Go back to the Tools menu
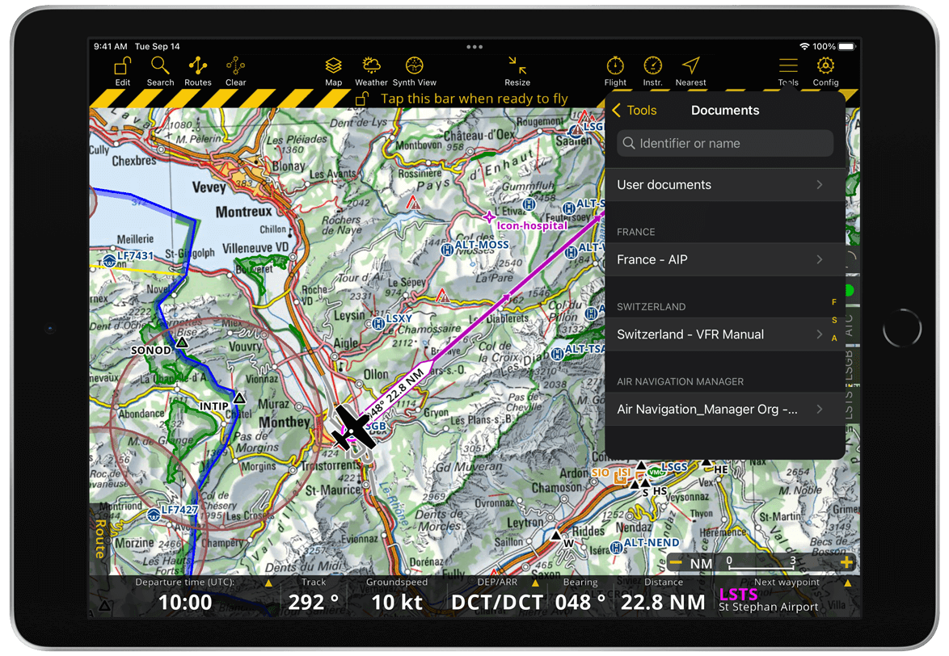Image resolution: width=949 pixels, height=656 pixels. tap(635, 111)
